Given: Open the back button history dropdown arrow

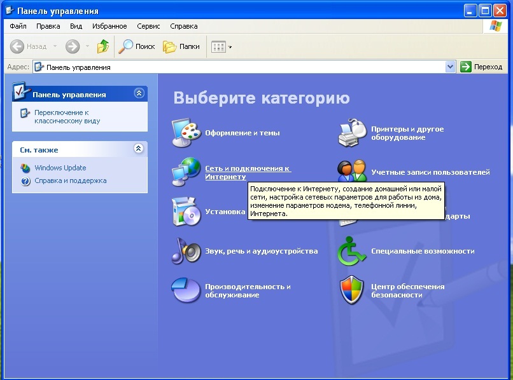Looking at the screenshot, I should 55,46.
